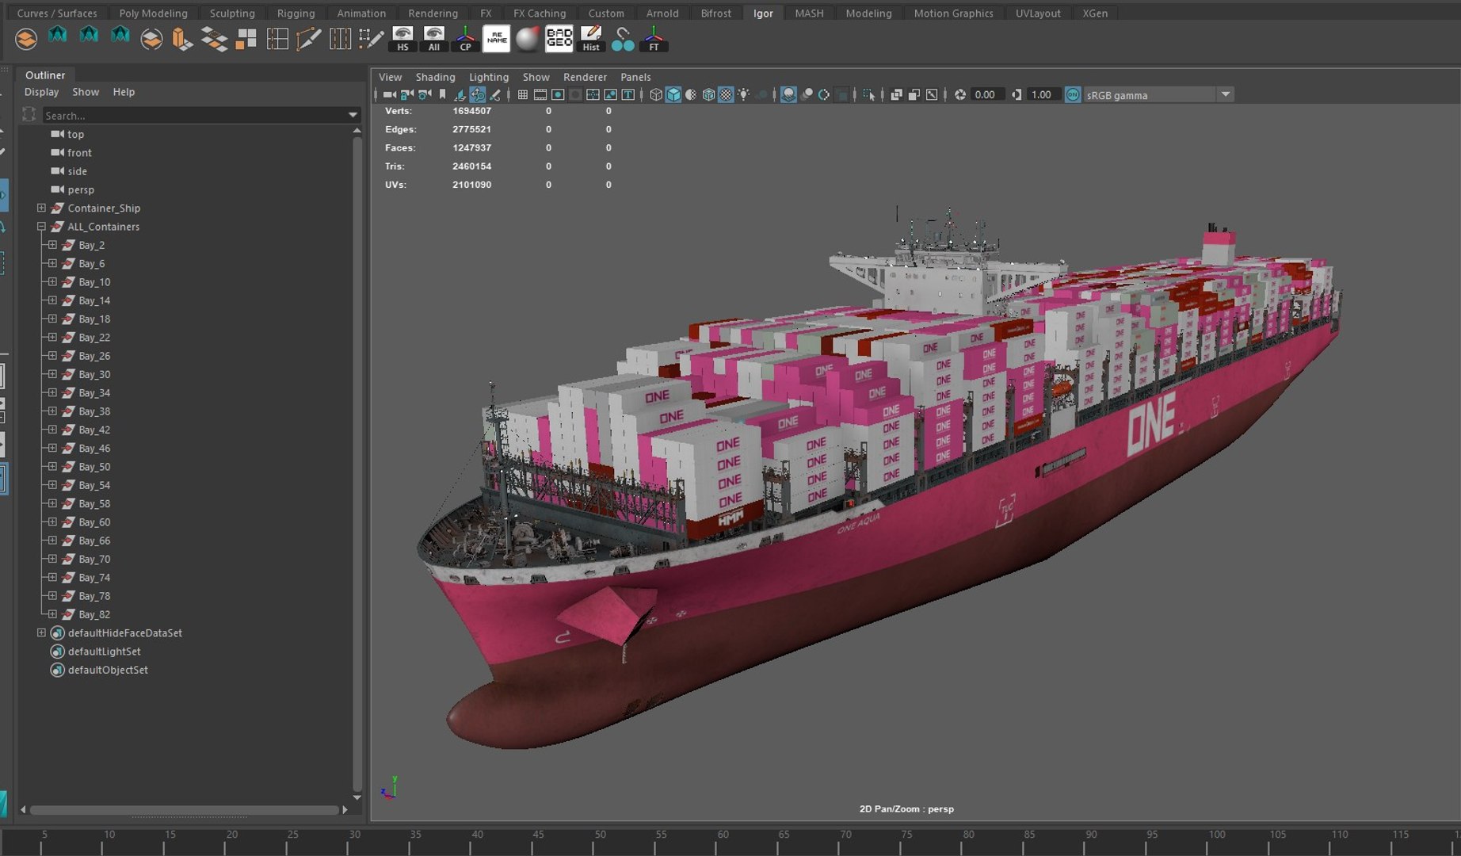The height and width of the screenshot is (856, 1461).
Task: Enable wireframe display cube icon
Action: (656, 94)
